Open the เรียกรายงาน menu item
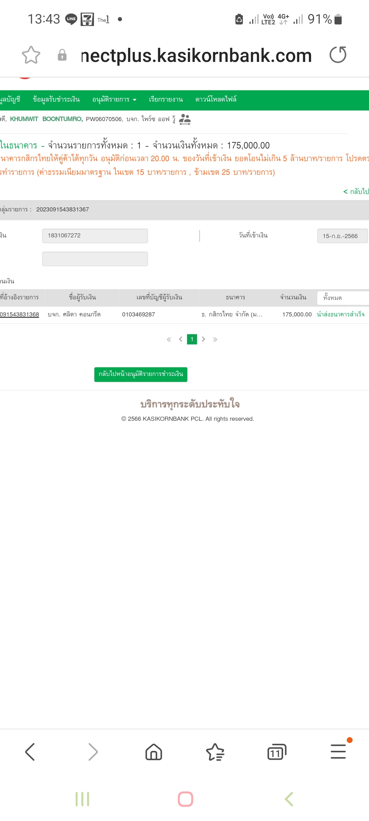369x821 pixels. point(166,100)
